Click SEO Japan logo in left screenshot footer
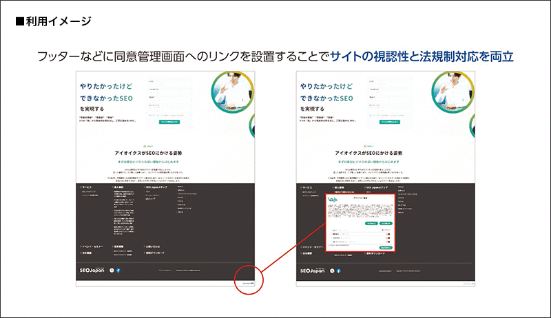Image resolution: width=551 pixels, height=318 pixels. (x=92, y=270)
